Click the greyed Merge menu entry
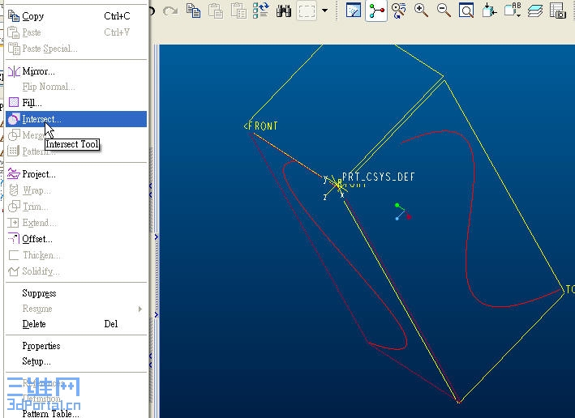Viewport: 575px width, 418px height. (76, 134)
